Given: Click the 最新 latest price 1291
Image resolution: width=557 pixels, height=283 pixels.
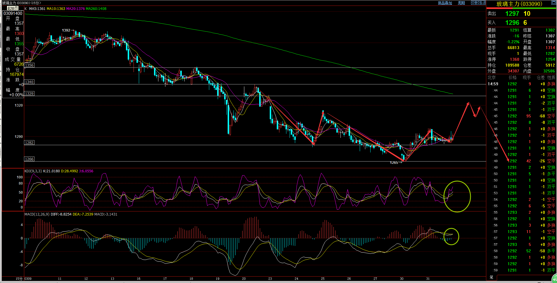Looking at the screenshot, I should [x=514, y=30].
